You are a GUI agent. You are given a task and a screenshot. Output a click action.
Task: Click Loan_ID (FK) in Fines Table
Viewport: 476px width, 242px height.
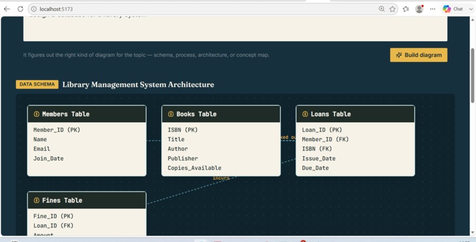[53, 225]
